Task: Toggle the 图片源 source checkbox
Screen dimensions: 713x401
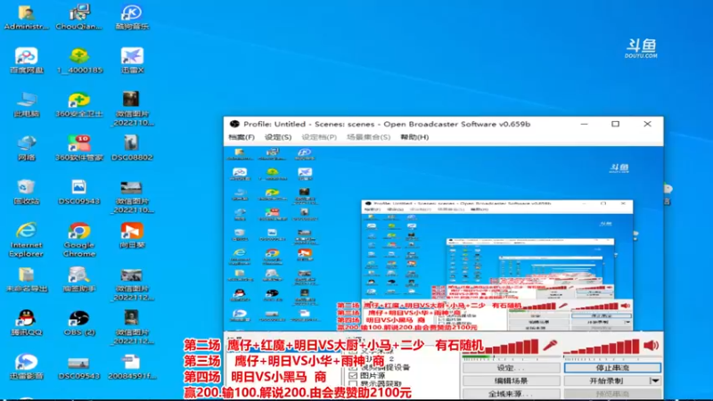Action: 353,375
